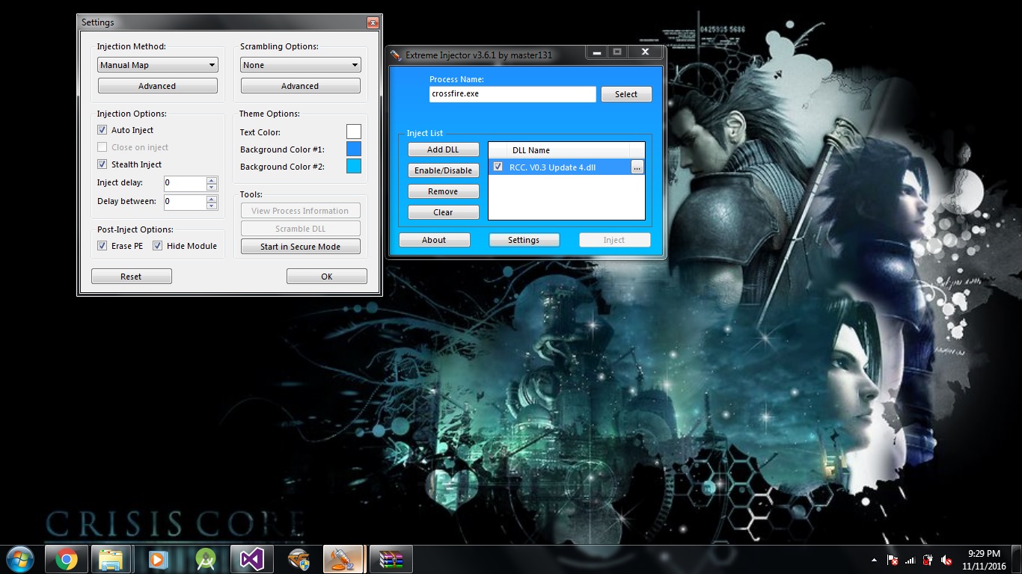Click the Settings button in Extreme Injector
Image resolution: width=1022 pixels, height=574 pixels.
[x=524, y=240]
